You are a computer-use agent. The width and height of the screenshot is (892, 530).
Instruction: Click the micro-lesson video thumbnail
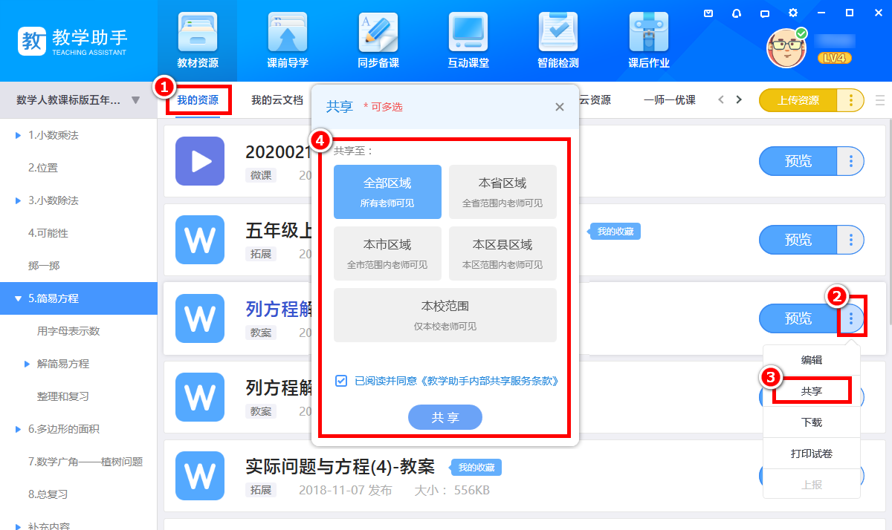tap(199, 161)
